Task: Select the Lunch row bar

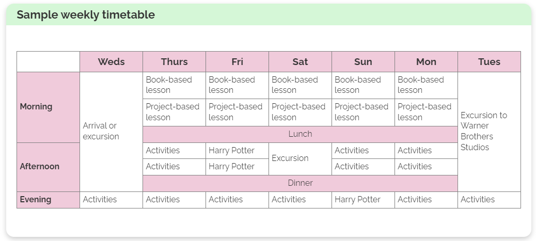Action: click(300, 134)
